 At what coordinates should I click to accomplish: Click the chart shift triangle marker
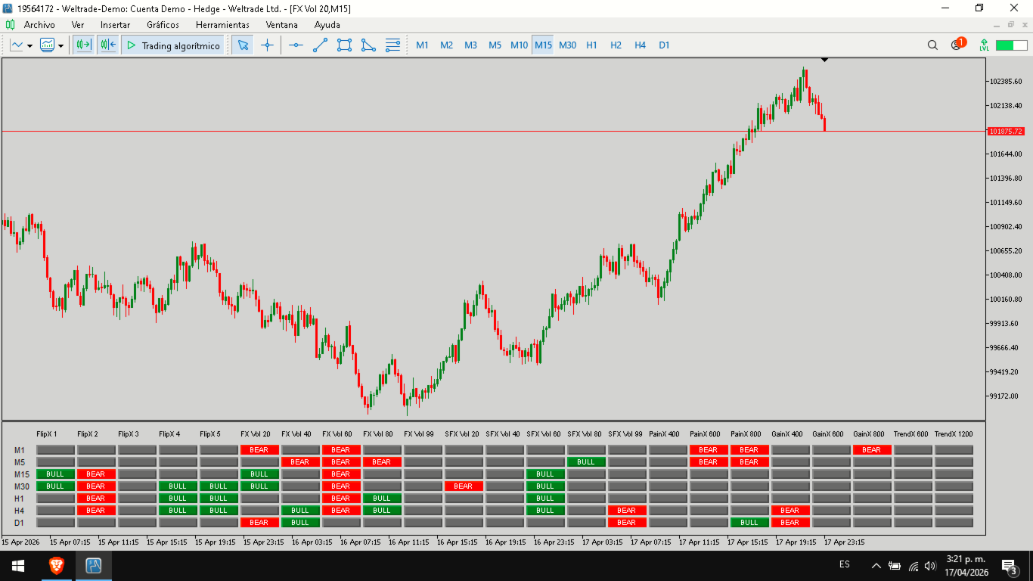[824, 60]
